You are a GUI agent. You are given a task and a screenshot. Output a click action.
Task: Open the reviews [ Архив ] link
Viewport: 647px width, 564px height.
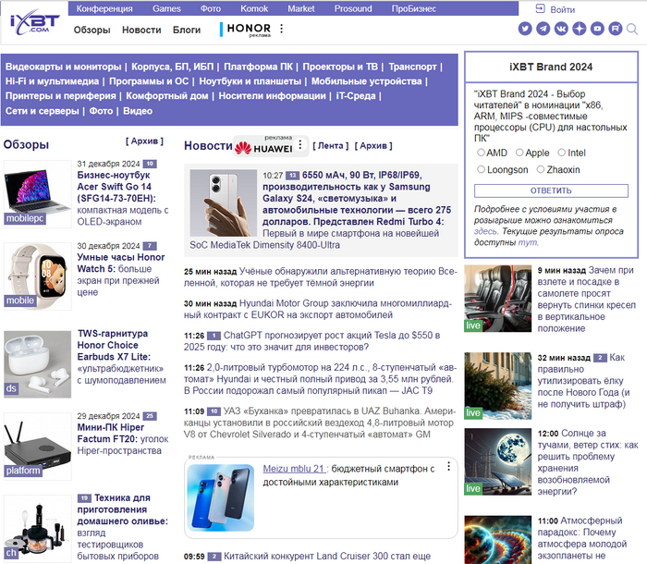pyautogui.click(x=144, y=141)
